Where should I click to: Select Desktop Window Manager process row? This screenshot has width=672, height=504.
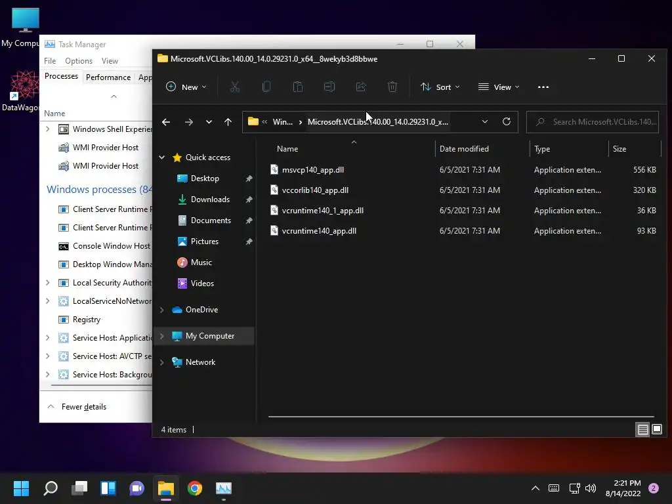(104, 264)
